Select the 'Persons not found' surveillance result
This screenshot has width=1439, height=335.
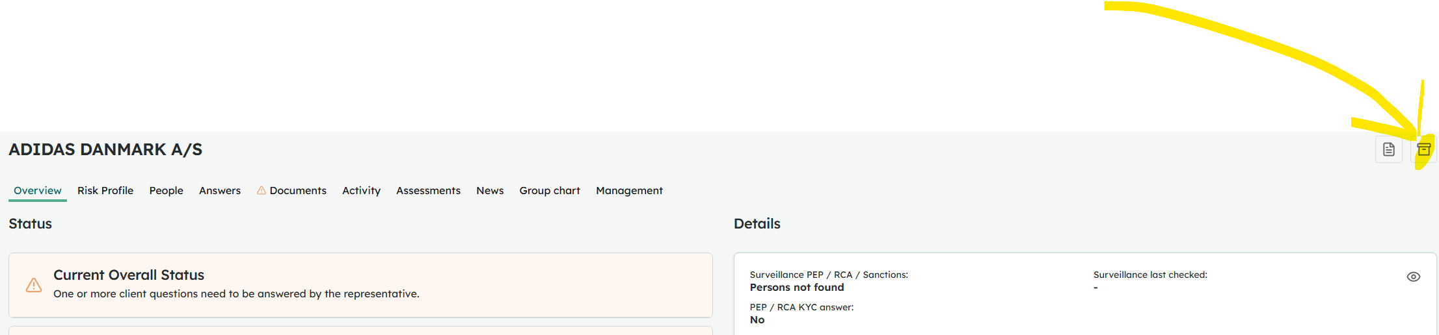coord(797,287)
